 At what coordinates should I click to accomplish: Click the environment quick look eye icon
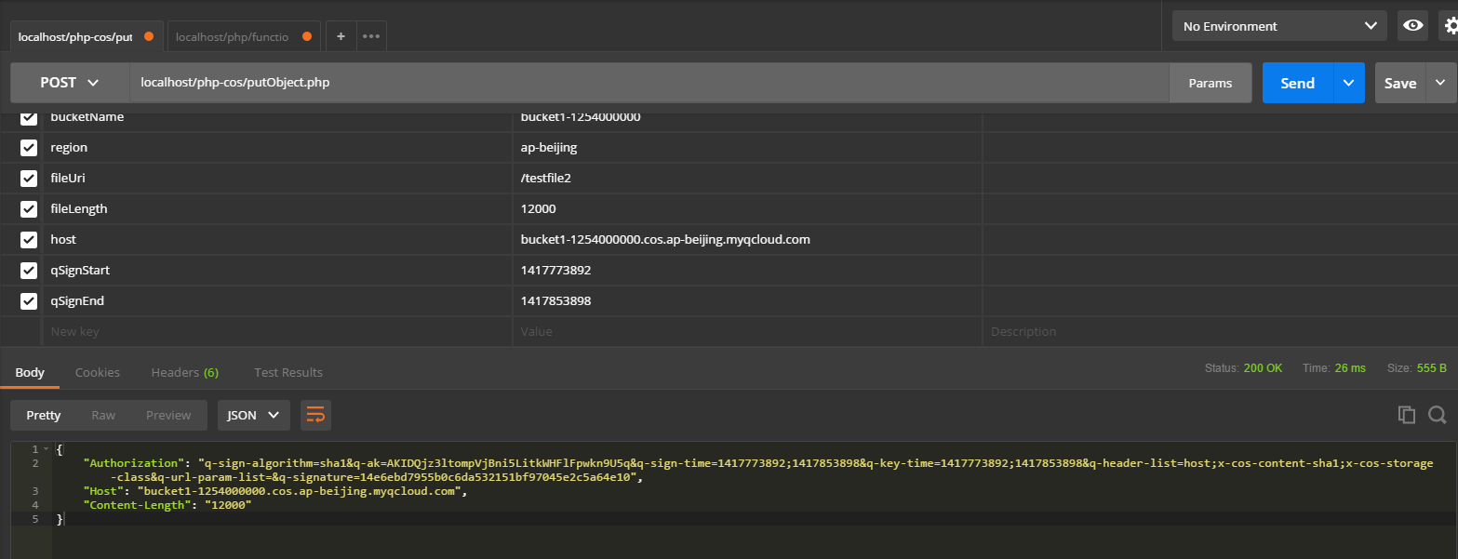1413,26
